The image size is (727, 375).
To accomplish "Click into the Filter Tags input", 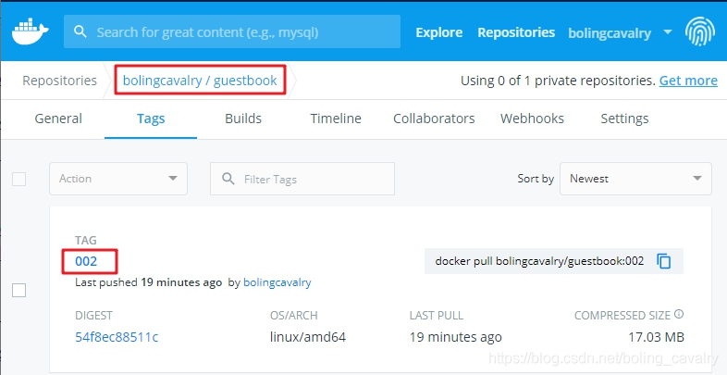I will (302, 179).
